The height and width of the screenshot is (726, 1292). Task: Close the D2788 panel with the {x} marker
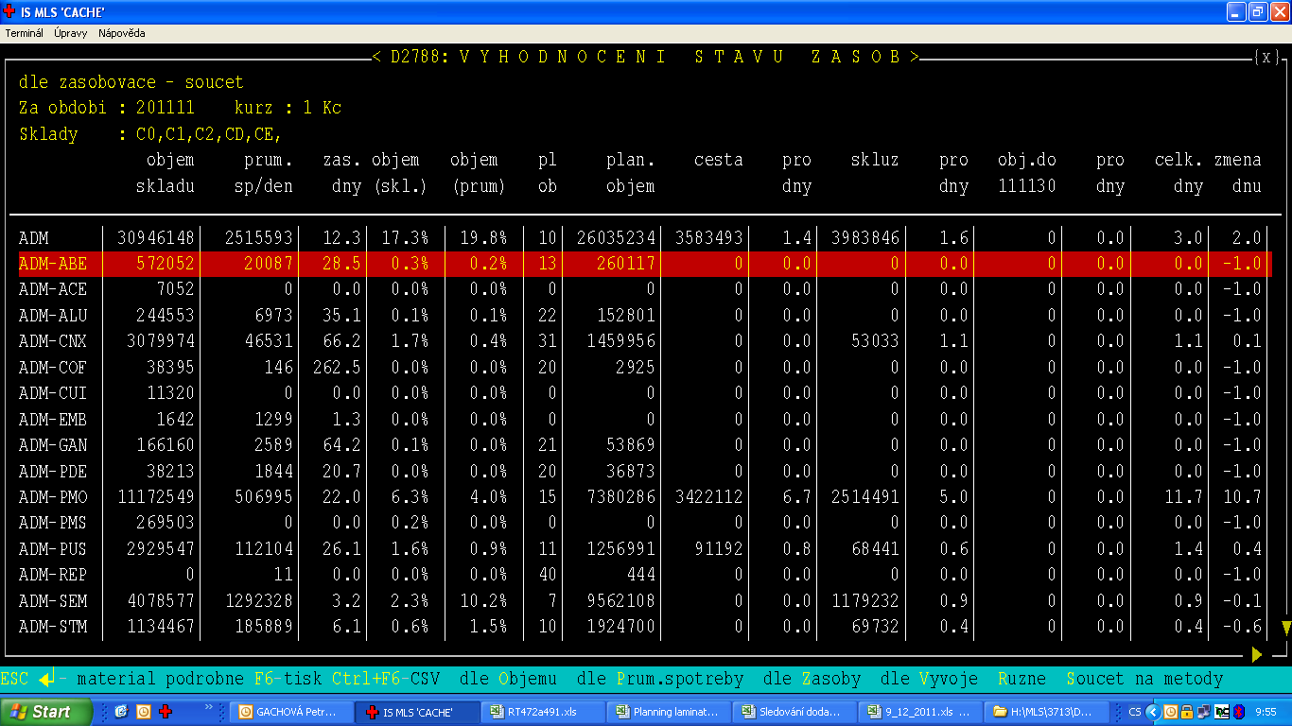[x=1267, y=57]
